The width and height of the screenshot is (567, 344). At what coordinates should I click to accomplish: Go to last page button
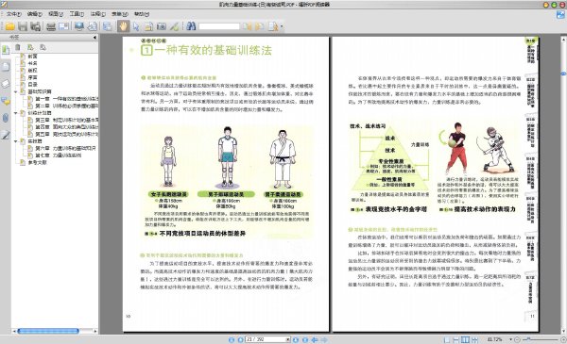pos(305,339)
